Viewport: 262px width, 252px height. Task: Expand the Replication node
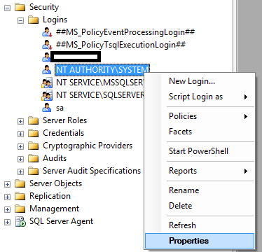8,197
